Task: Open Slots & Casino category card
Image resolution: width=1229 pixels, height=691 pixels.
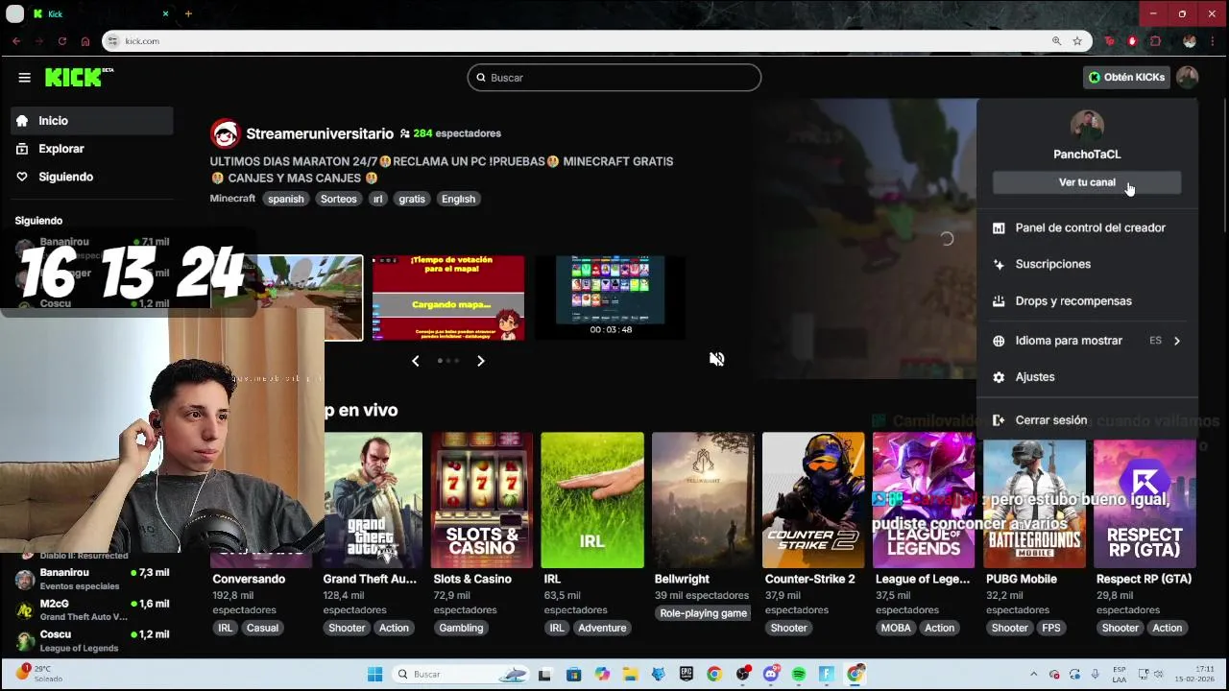Action: [482, 500]
